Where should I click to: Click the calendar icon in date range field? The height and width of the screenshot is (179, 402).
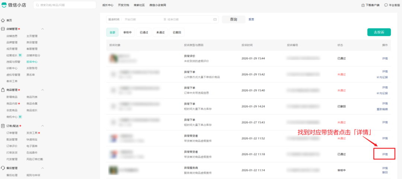pos(215,19)
